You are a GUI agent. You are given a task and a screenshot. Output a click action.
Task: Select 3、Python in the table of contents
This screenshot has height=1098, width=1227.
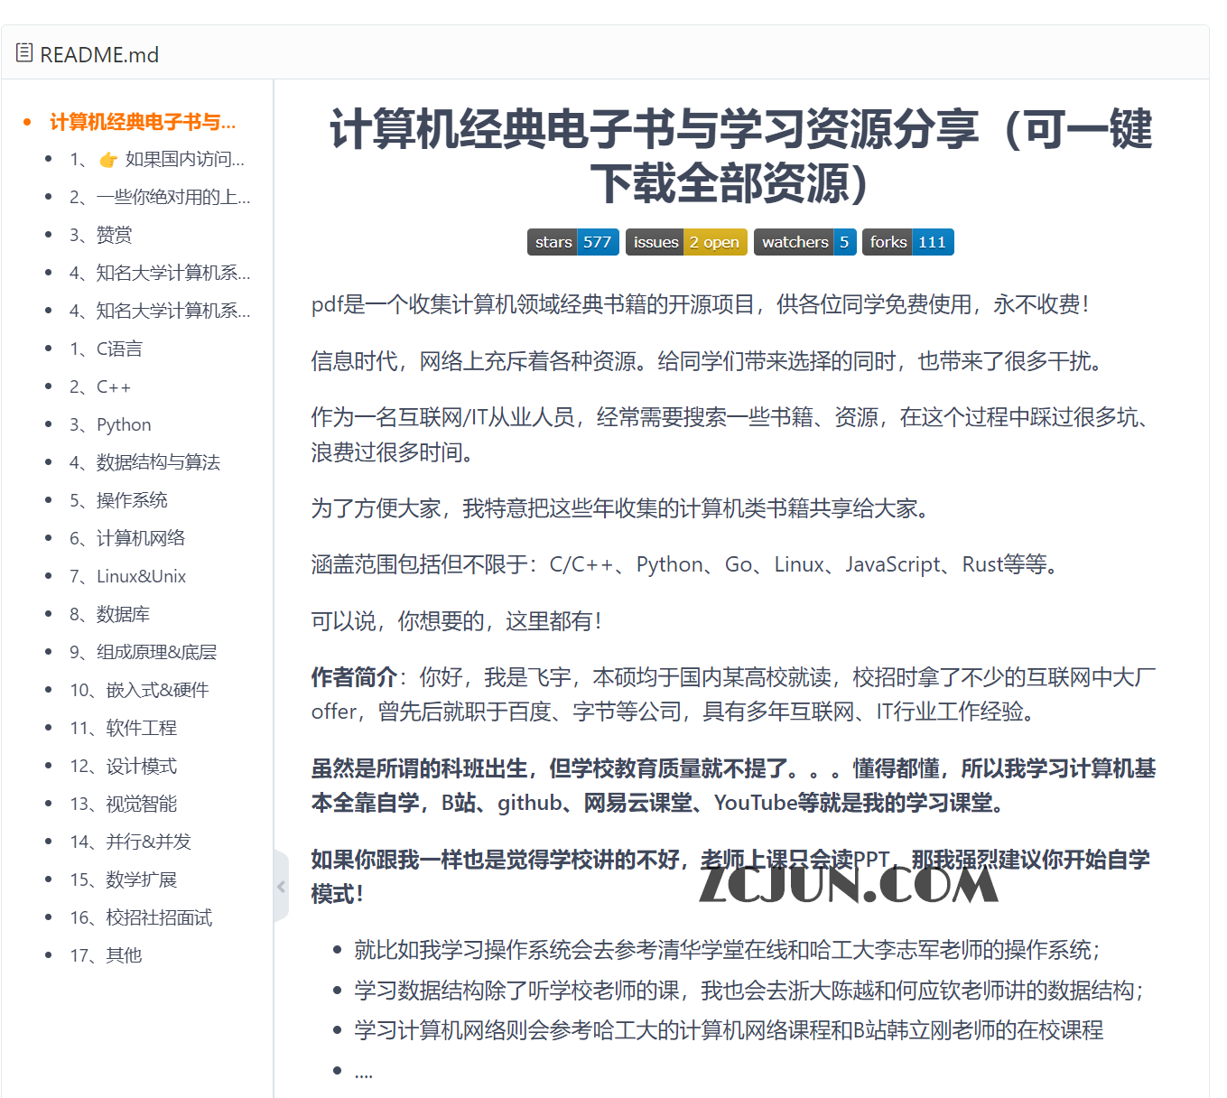coord(110,424)
